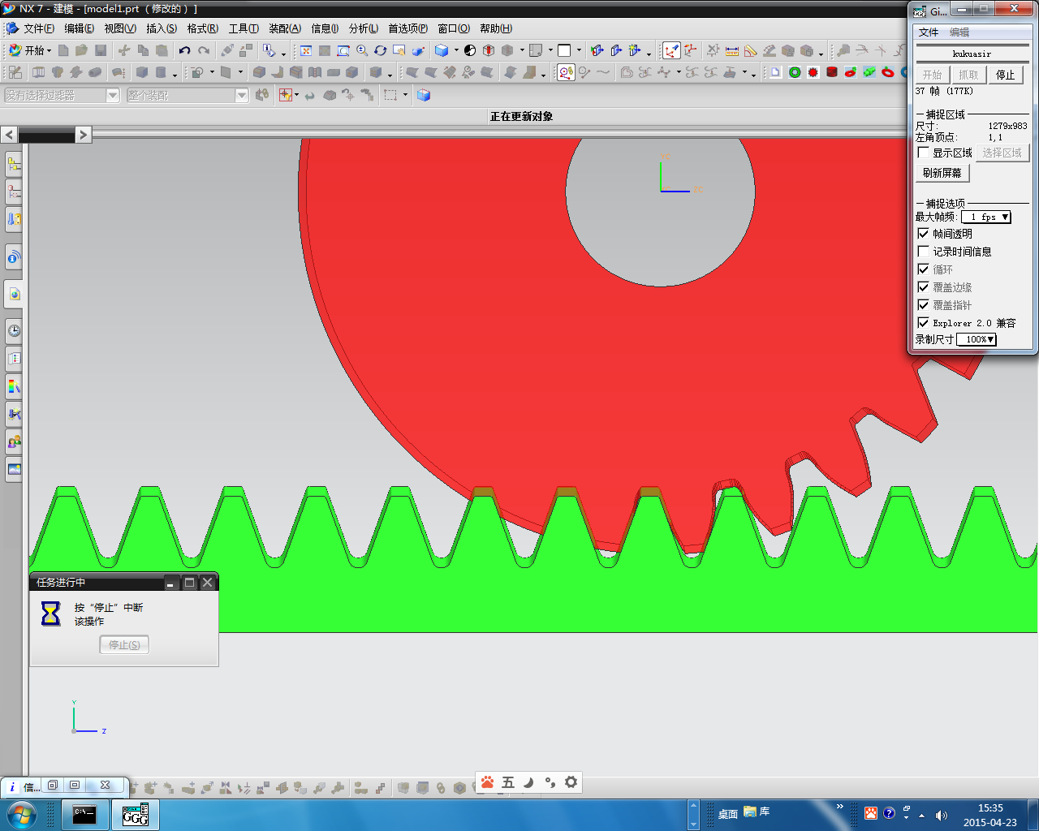Viewport: 1039px width, 831px height.
Task: Click the right scroll arrow of navigator bar
Action: (83, 135)
